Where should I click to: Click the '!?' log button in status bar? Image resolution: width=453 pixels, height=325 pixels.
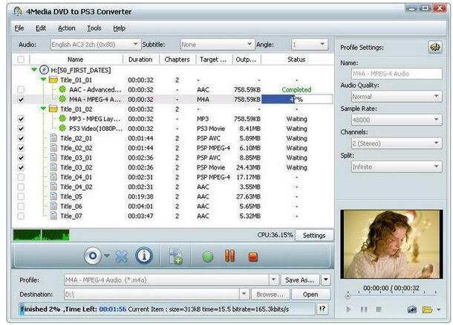pyautogui.click(x=322, y=309)
